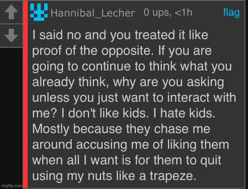Click the black empty area below the vote arrows
Image resolution: width=248 pixels, height=189 pixels.
[11, 115]
